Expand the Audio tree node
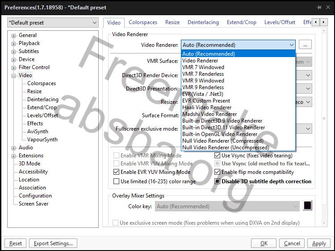This screenshot has width=335, height=251. tap(14, 148)
